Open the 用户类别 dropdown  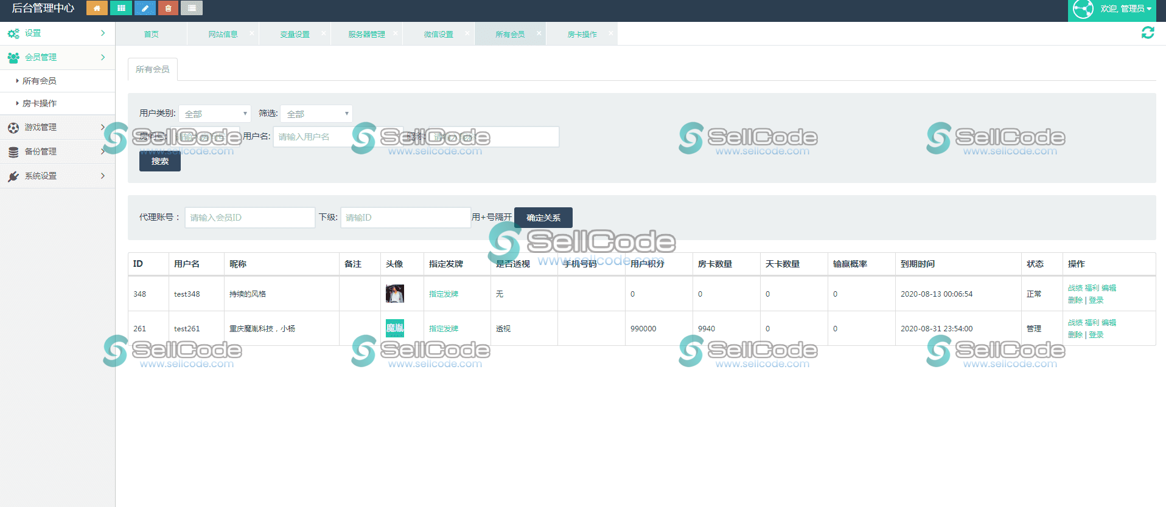(x=214, y=114)
